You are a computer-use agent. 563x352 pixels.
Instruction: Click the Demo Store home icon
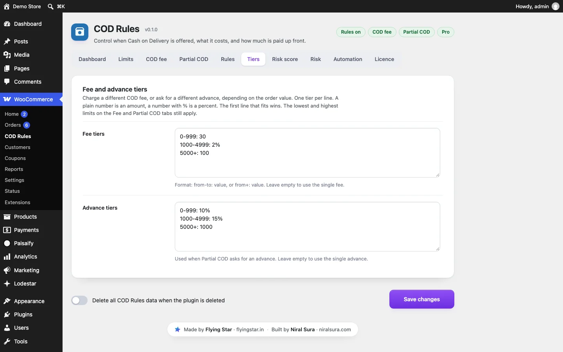tap(7, 6)
